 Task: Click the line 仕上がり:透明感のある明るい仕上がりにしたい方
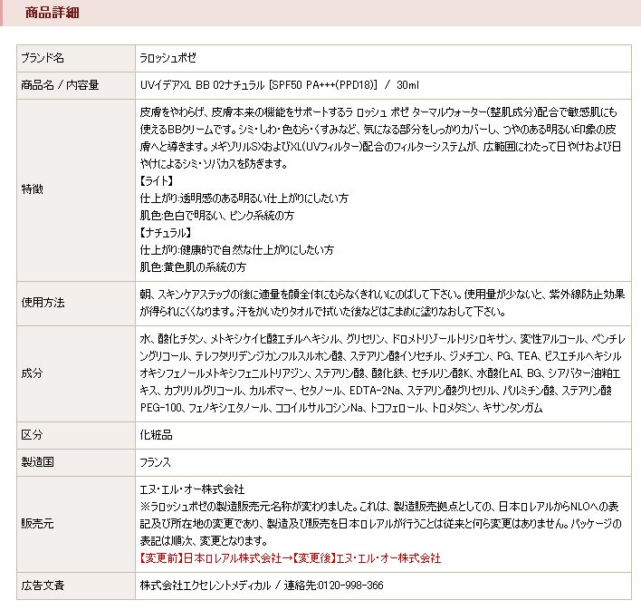[x=244, y=198]
